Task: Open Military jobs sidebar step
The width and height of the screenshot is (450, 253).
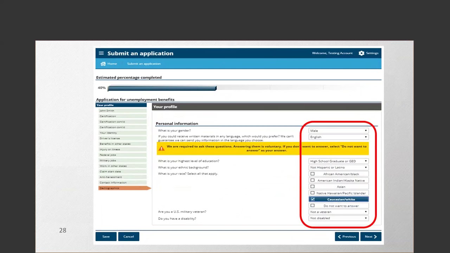Action: tap(122, 161)
